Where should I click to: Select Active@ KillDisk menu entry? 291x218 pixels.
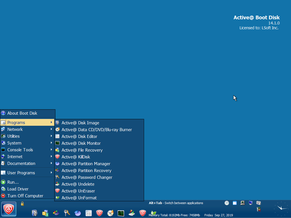(x=99, y=157)
